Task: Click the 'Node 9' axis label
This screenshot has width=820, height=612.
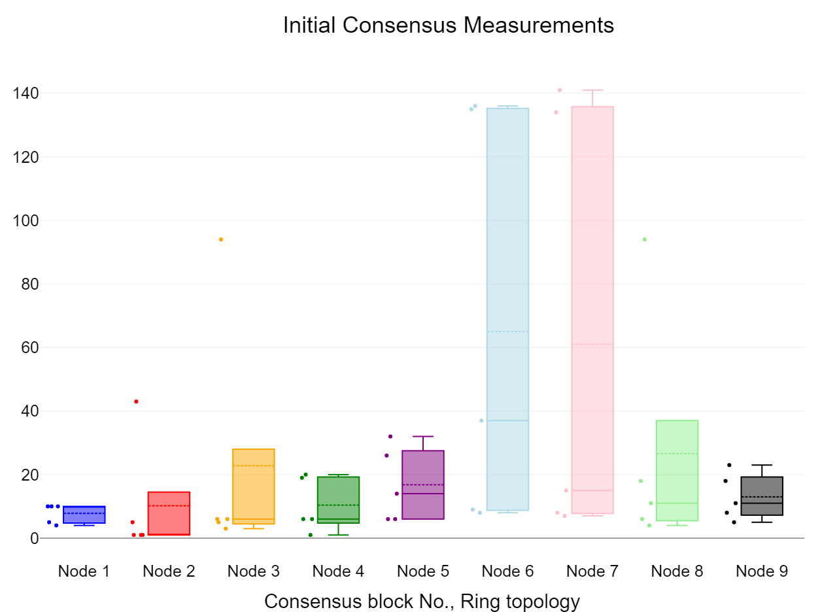Action: [762, 571]
